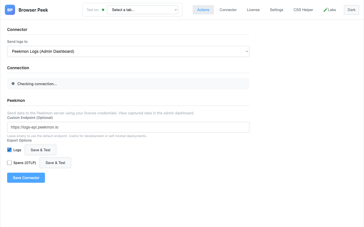Click the Save Connector button
Screen dimensions: 364x227
pyautogui.click(x=26, y=178)
